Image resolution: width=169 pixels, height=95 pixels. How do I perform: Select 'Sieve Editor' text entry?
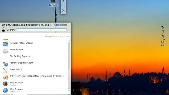(x=16, y=69)
